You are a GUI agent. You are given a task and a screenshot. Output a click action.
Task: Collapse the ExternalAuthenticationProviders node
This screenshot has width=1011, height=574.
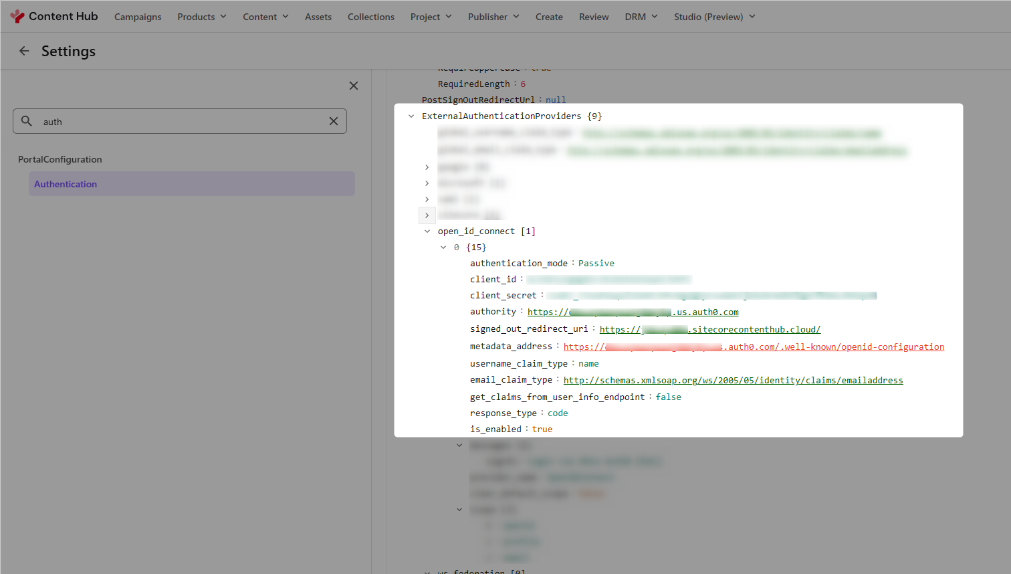click(x=411, y=116)
